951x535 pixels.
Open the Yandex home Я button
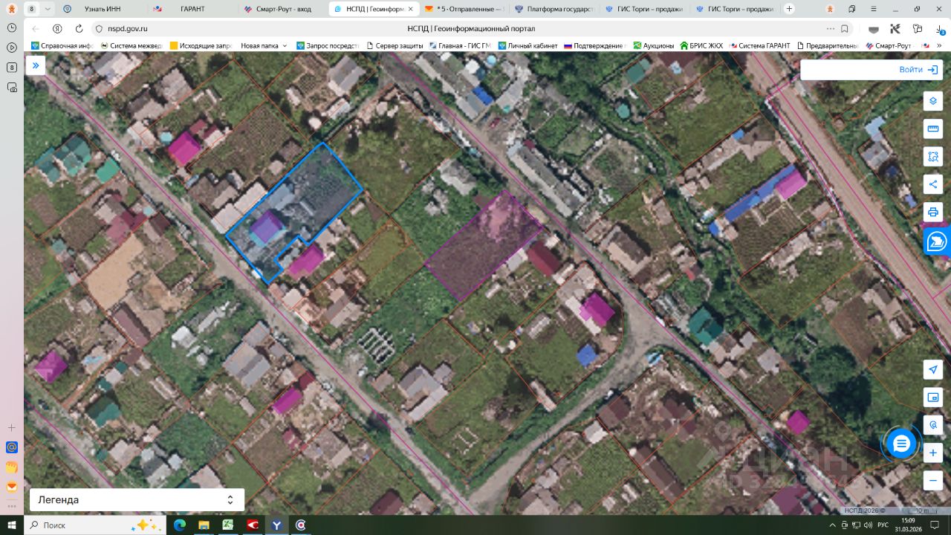57,28
